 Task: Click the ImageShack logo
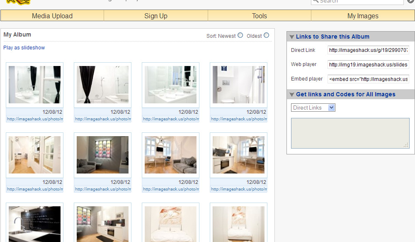(19, 2)
